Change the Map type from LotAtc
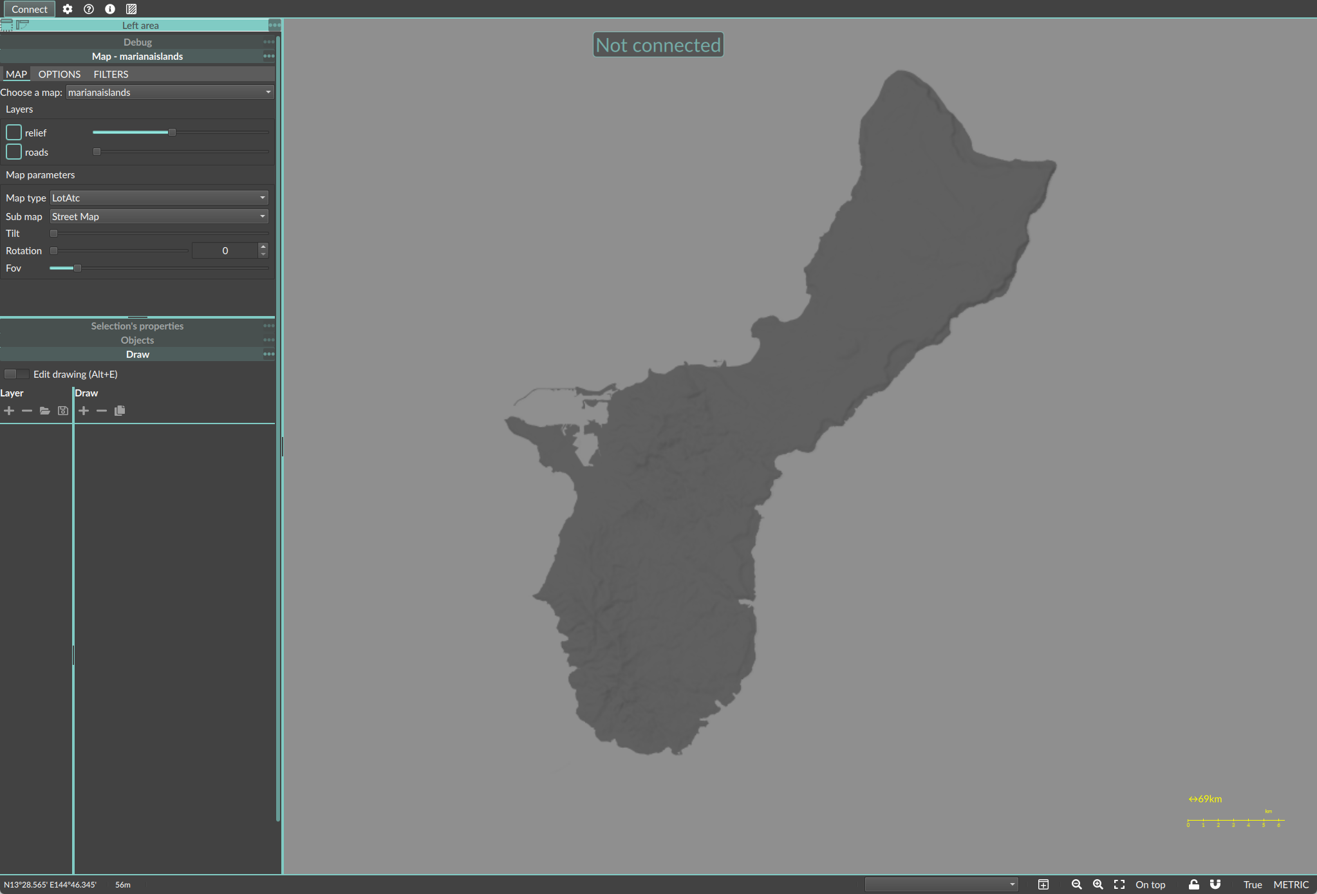Screen dimensions: 1317x894 tap(158, 197)
